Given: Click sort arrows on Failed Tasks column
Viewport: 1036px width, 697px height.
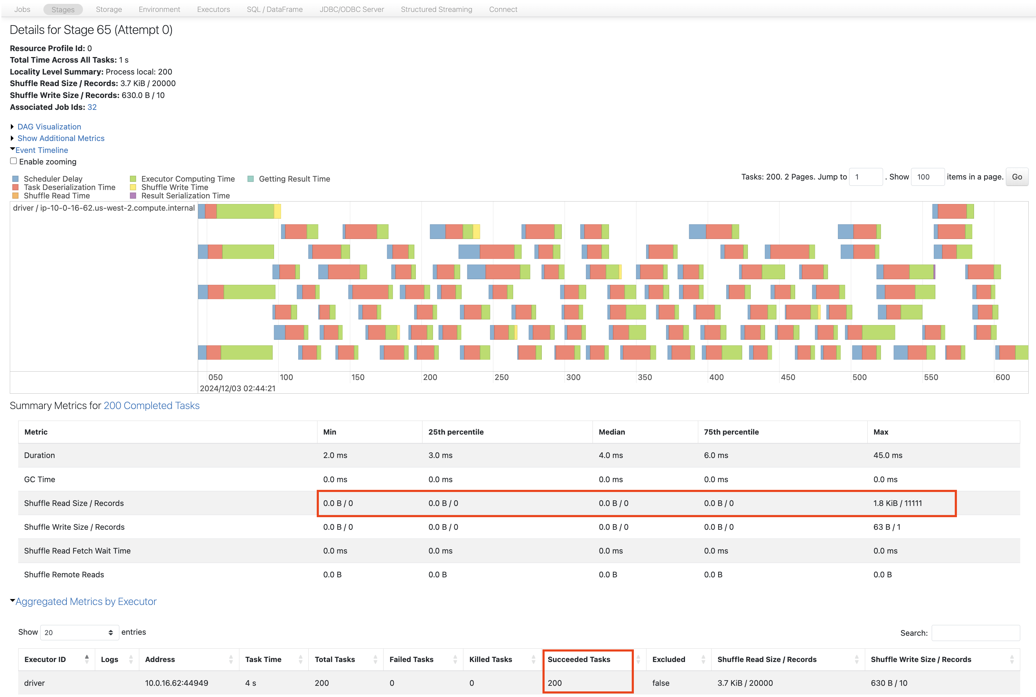Looking at the screenshot, I should (455, 659).
